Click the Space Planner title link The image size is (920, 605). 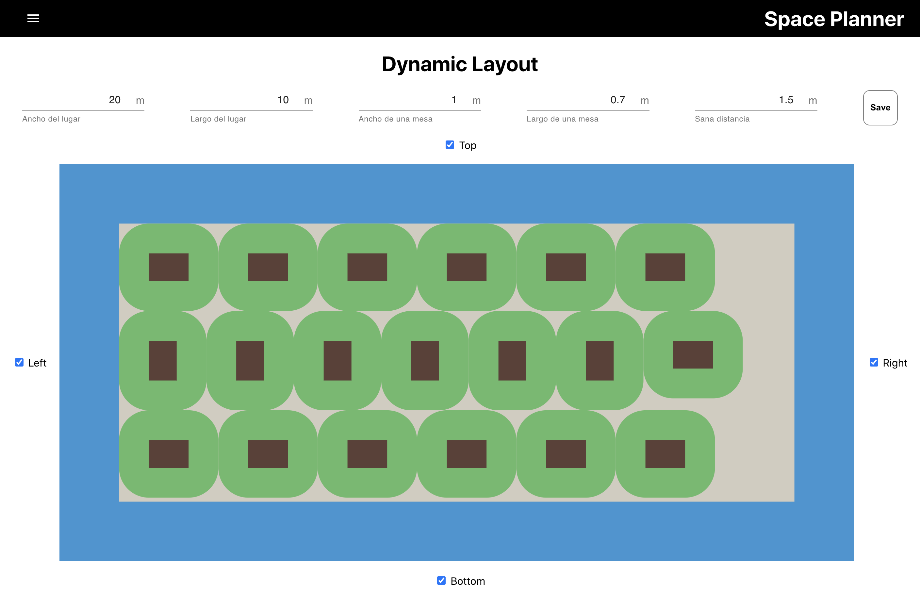point(833,19)
